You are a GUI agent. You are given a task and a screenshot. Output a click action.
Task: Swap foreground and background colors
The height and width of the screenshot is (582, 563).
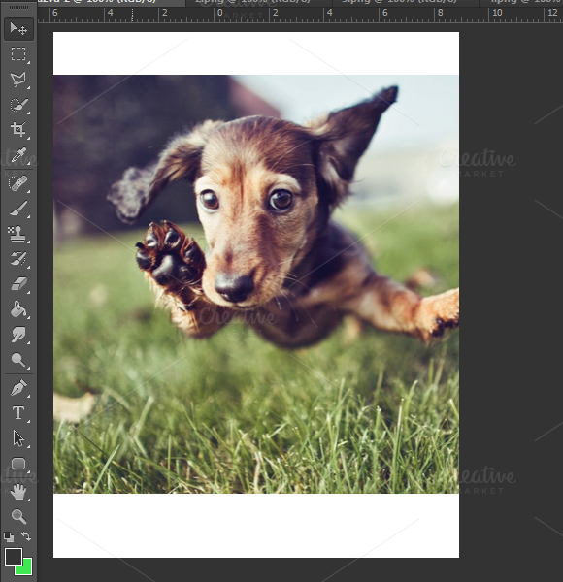26,536
